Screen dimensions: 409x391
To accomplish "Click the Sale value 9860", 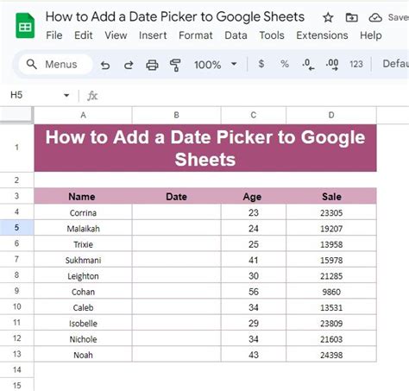I will point(331,292).
